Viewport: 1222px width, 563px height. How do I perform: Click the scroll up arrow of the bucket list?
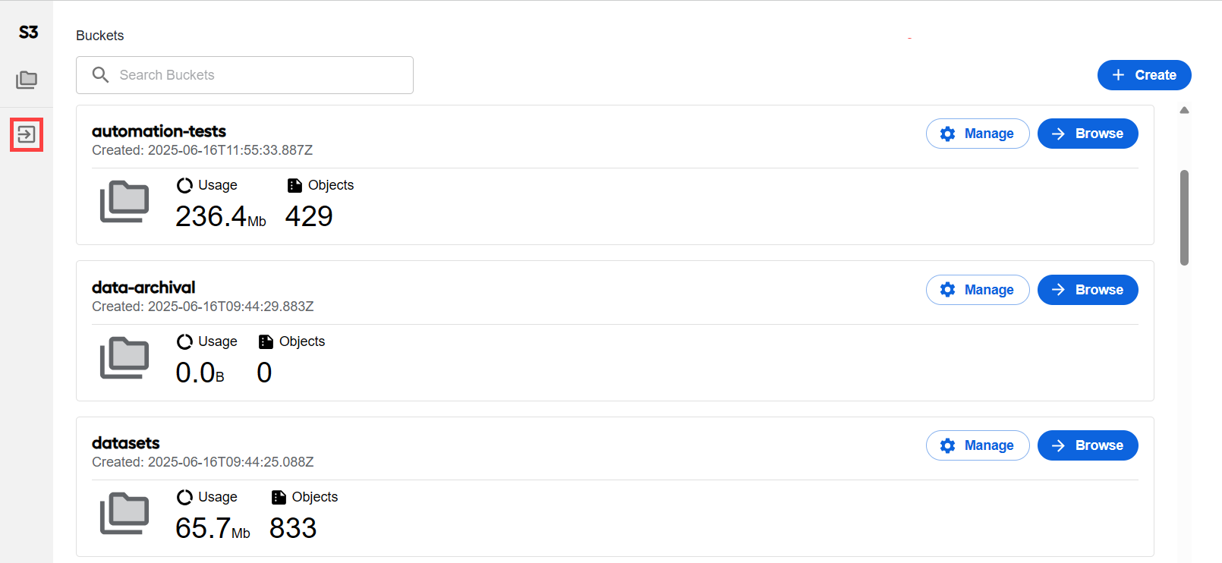1184,110
